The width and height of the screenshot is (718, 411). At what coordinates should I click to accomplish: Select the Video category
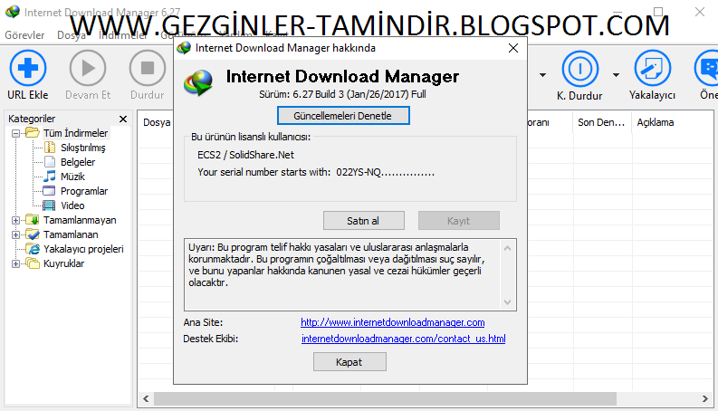[x=72, y=205]
